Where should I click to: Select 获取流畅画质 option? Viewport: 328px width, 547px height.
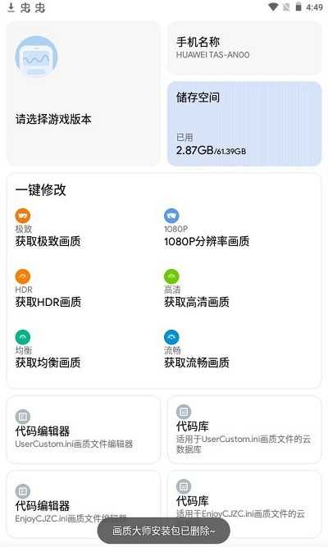pyautogui.click(x=197, y=362)
